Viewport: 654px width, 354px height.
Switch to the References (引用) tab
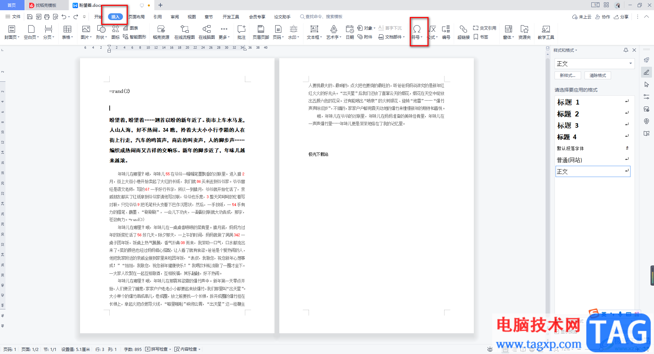coord(157,17)
